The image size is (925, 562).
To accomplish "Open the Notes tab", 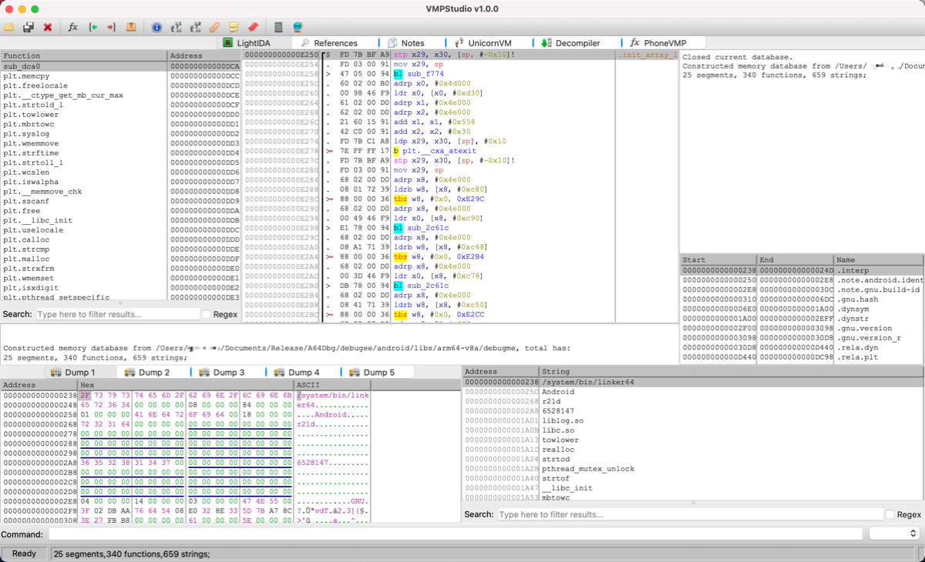I will pyautogui.click(x=406, y=43).
